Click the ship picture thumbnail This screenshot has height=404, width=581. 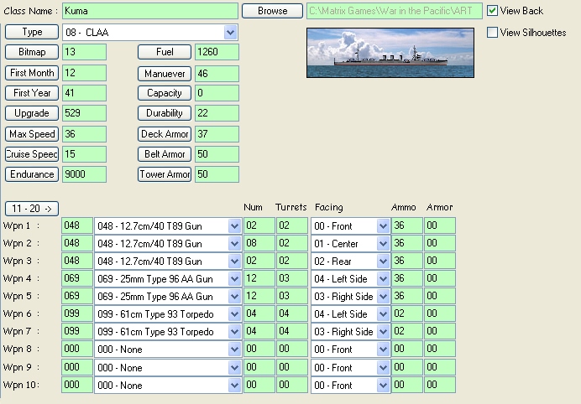pos(390,53)
